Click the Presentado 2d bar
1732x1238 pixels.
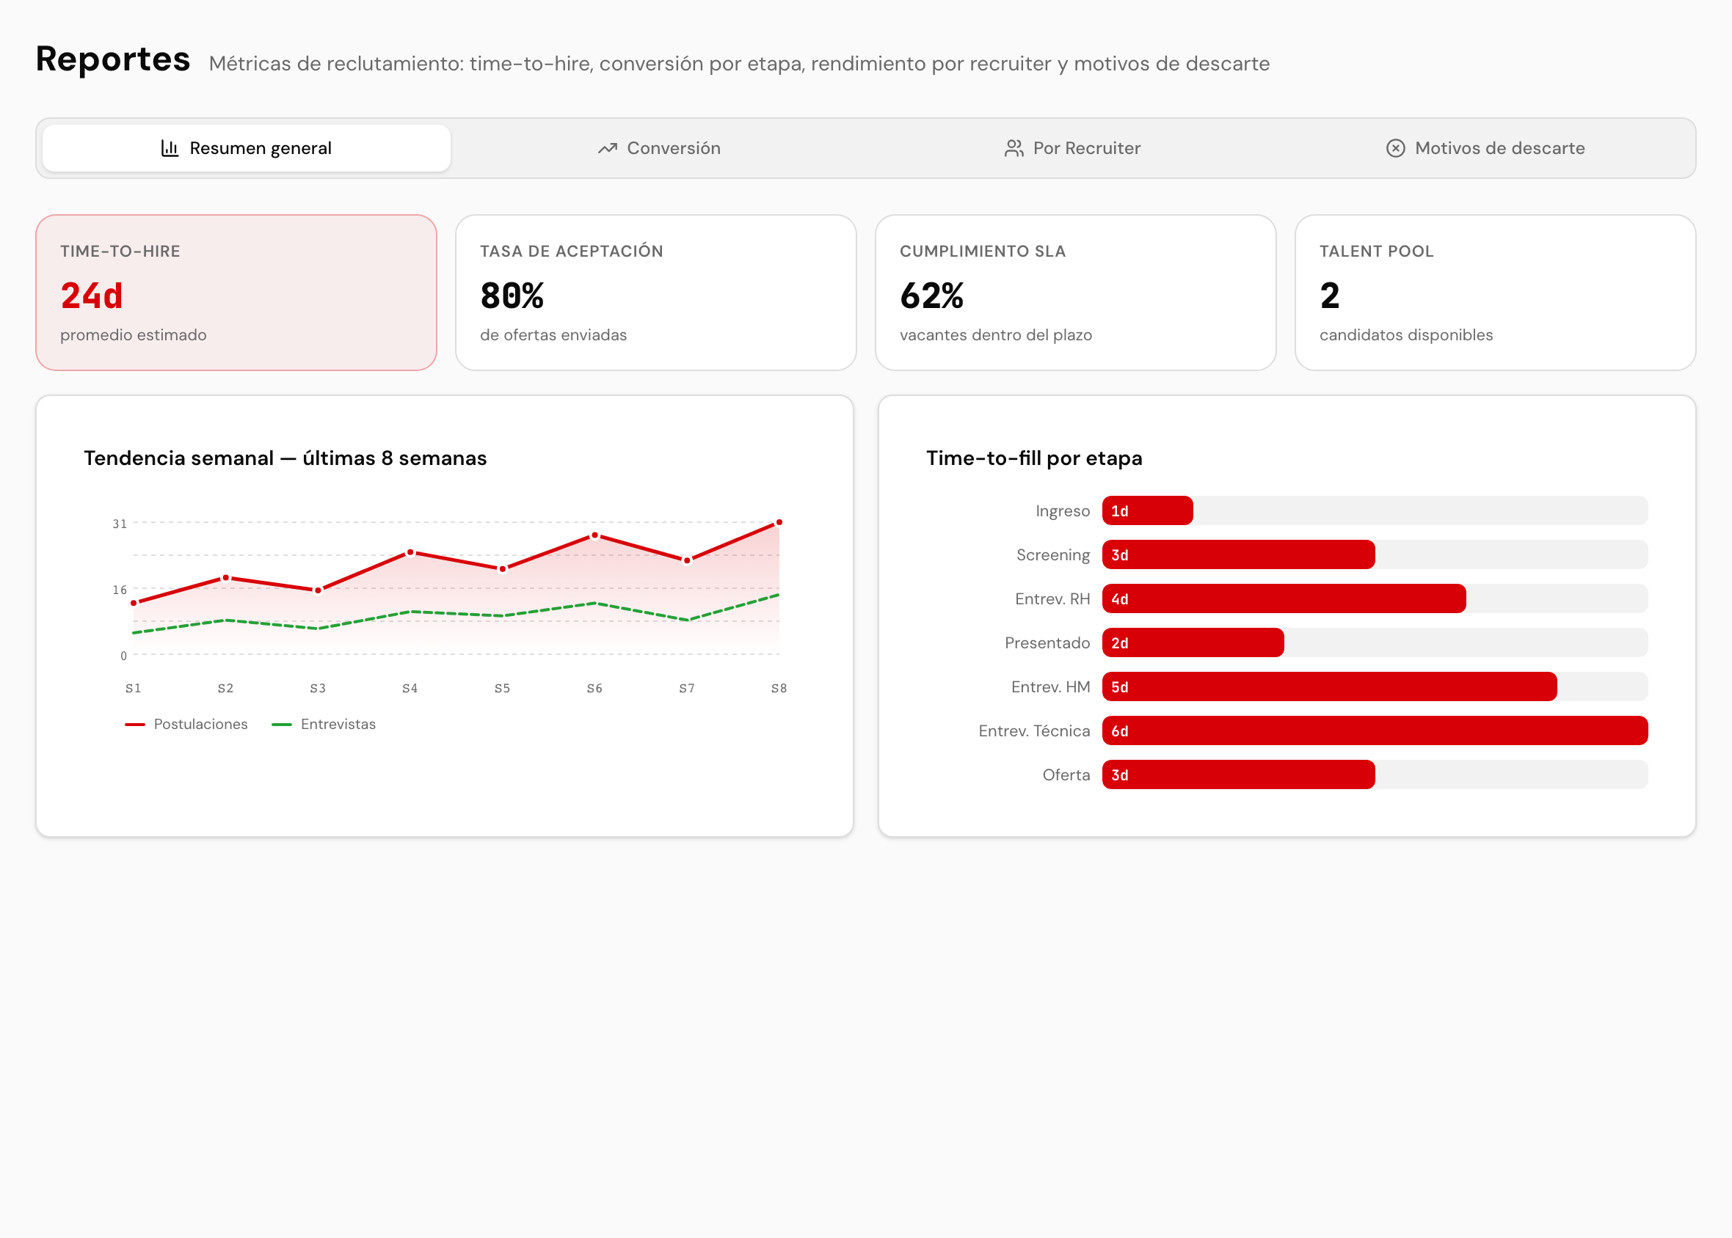tap(1193, 642)
